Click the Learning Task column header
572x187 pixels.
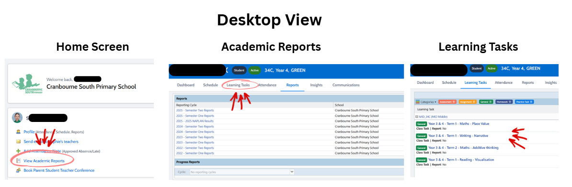tap(426, 109)
